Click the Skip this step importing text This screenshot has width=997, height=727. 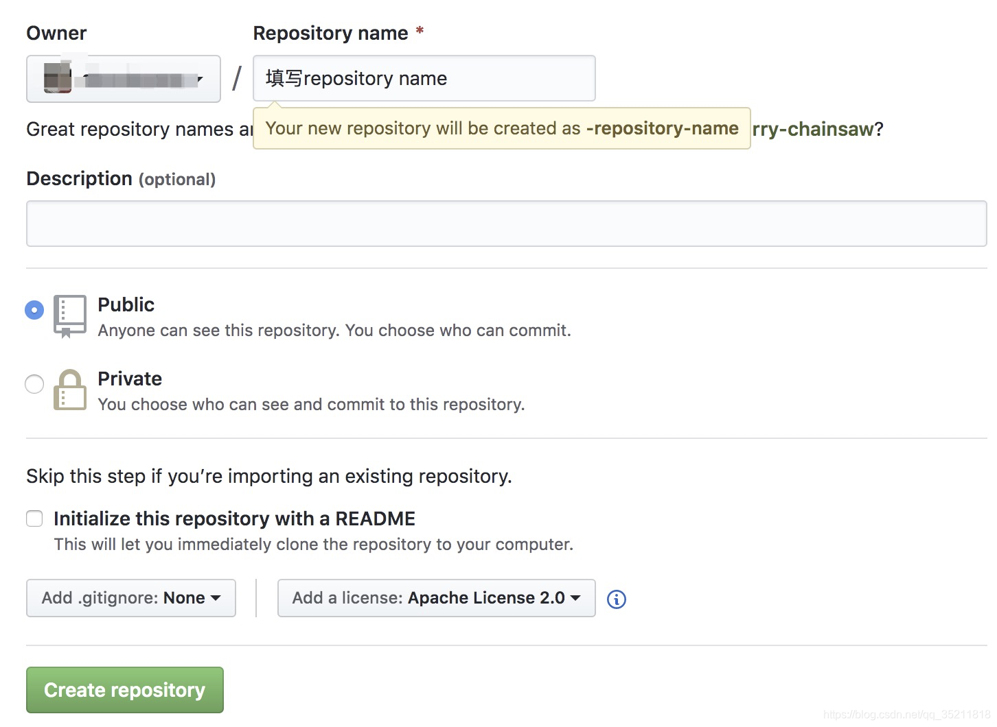[x=269, y=476]
